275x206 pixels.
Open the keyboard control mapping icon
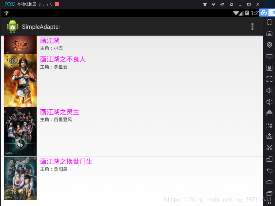tap(269, 33)
